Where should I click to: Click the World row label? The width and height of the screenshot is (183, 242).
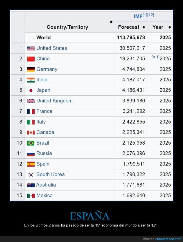pos(44,37)
